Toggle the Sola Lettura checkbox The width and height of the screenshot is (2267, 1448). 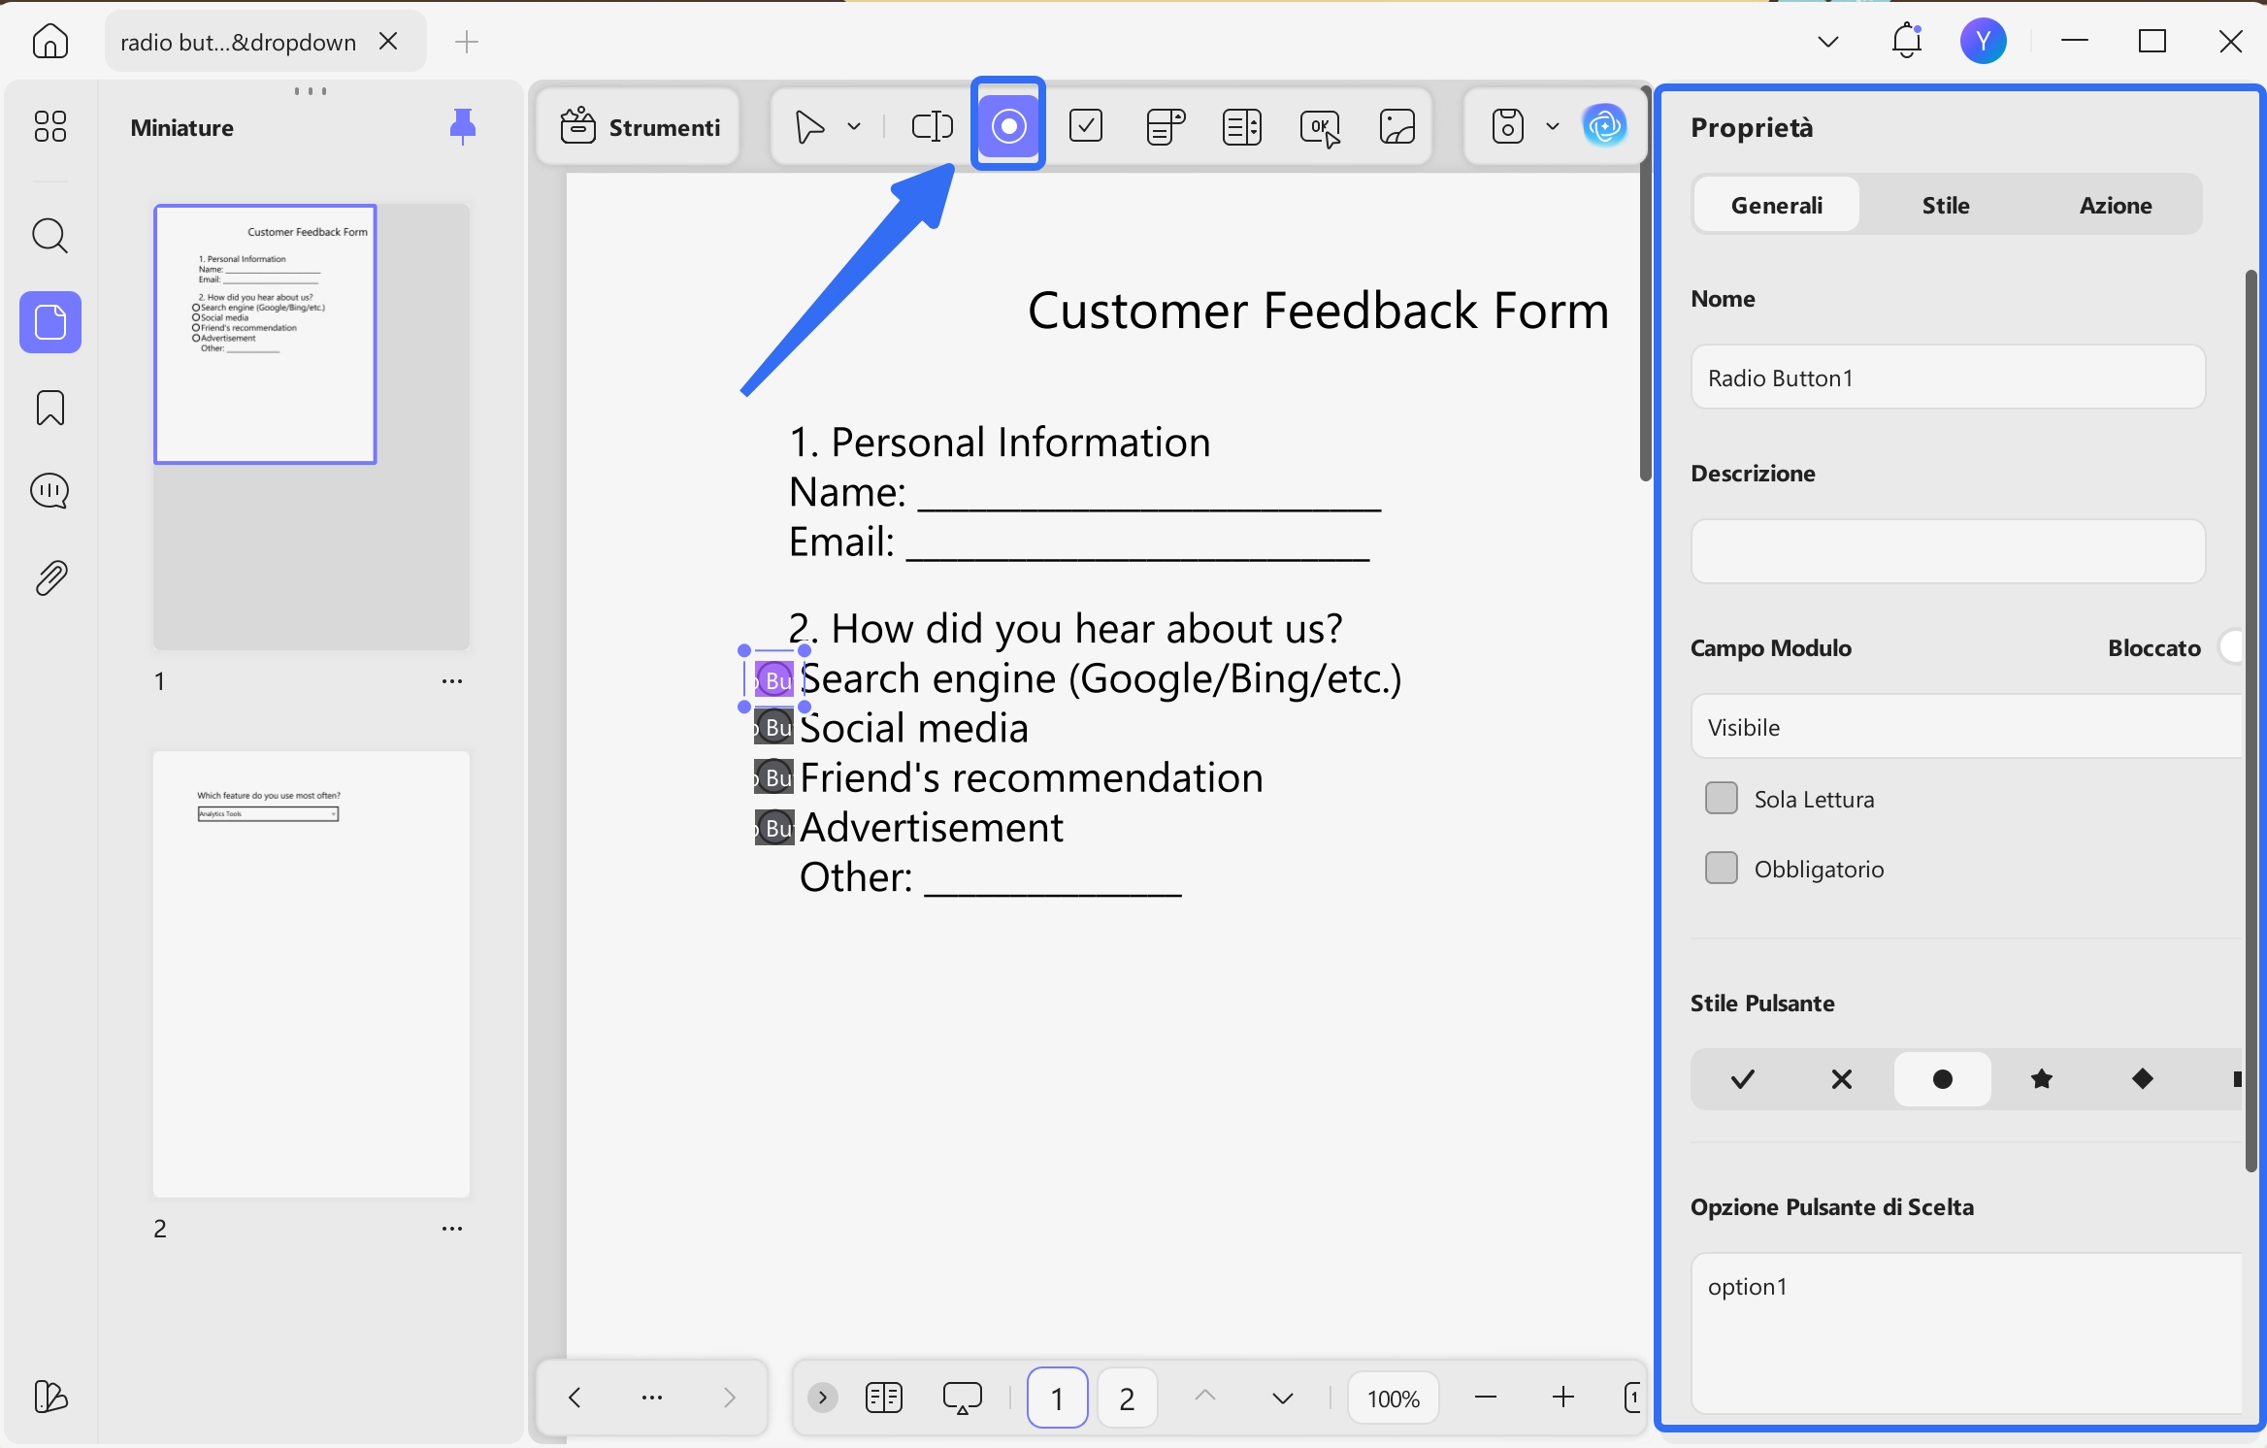[1722, 798]
